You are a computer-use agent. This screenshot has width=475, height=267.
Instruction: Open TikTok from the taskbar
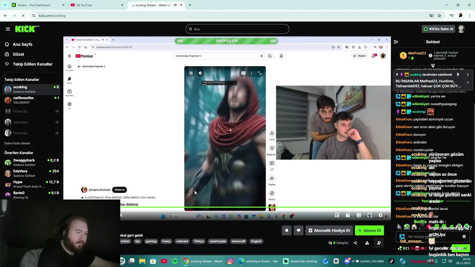(391, 261)
